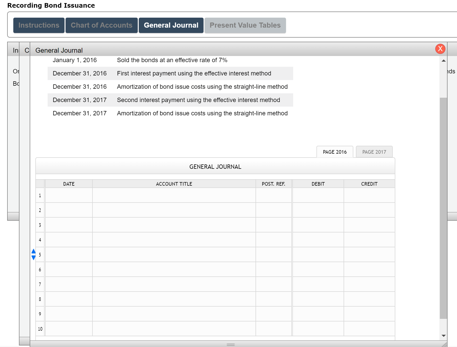Image resolution: width=457 pixels, height=347 pixels.
Task: Open the Instructions tab
Action: [x=39, y=25]
